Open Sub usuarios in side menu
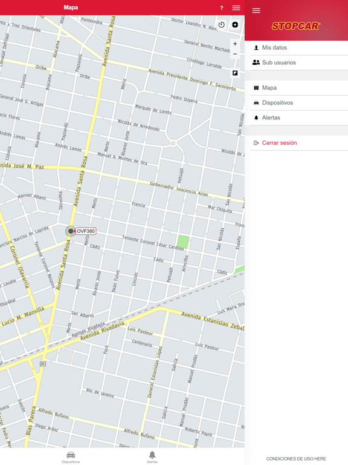 (299, 62)
